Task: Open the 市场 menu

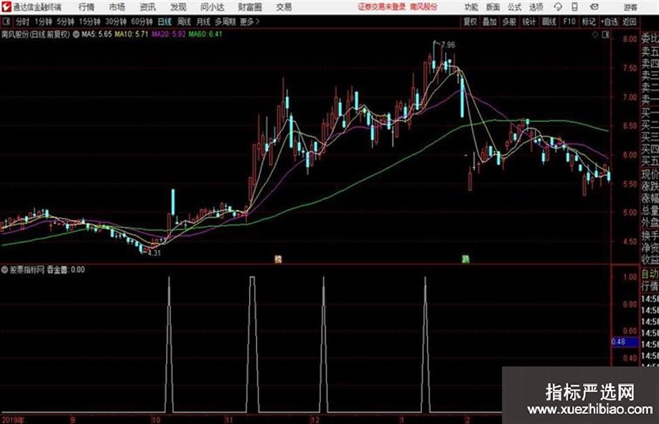Action: [117, 7]
